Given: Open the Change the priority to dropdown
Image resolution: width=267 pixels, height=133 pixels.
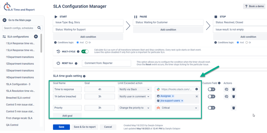Looking at the screenshot, I should point(135,108).
